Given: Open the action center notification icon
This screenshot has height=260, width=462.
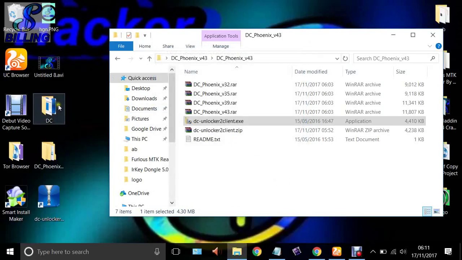Looking at the screenshot, I should (x=448, y=252).
